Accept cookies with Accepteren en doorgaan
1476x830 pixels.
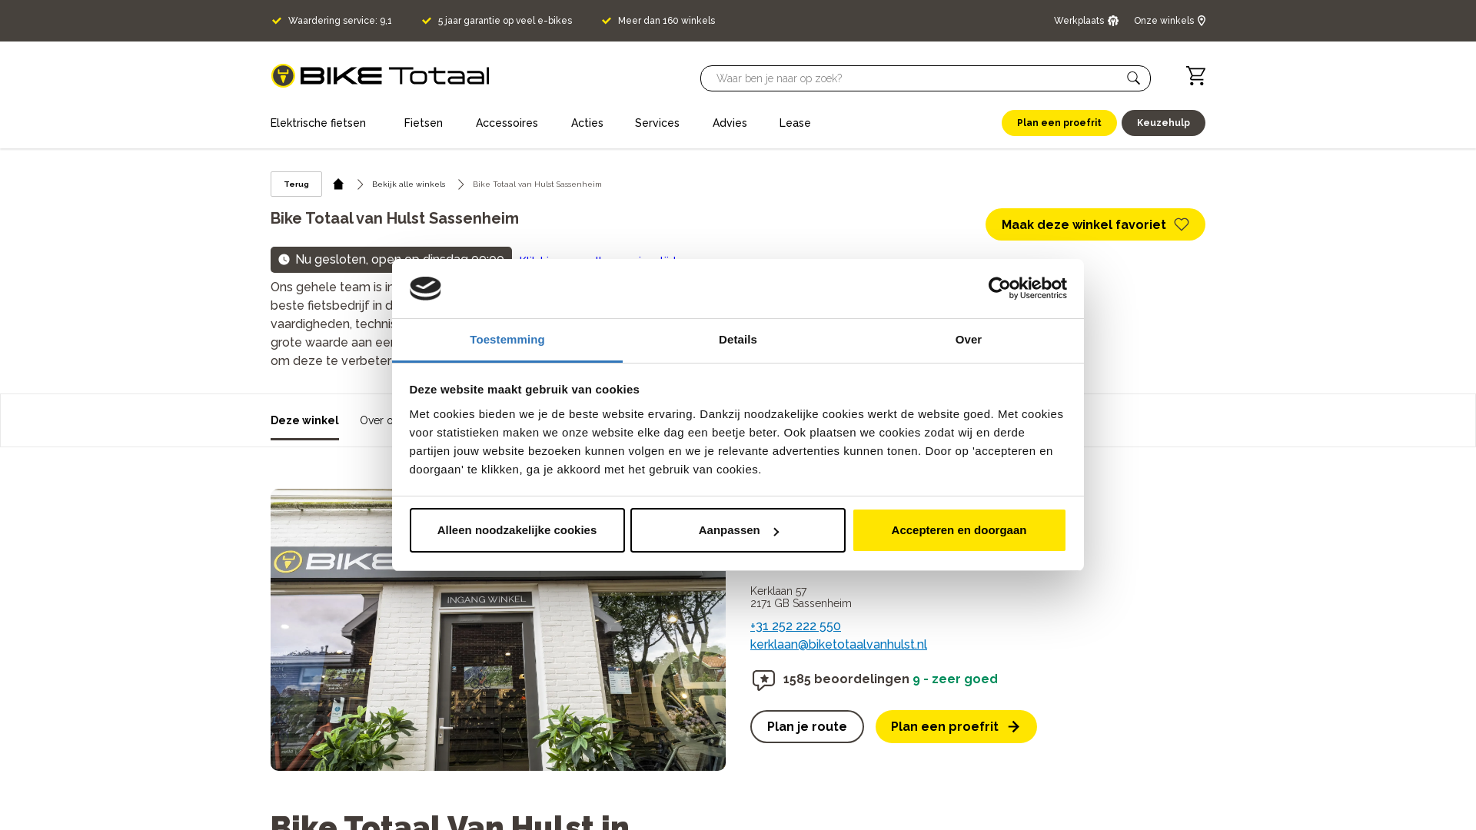pos(959,530)
